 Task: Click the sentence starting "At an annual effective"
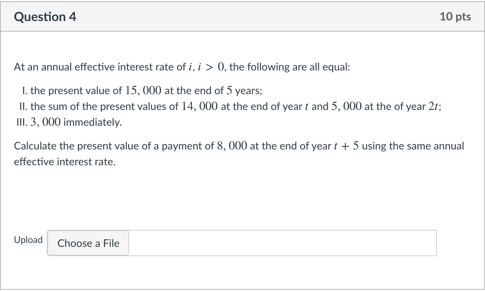(x=182, y=67)
